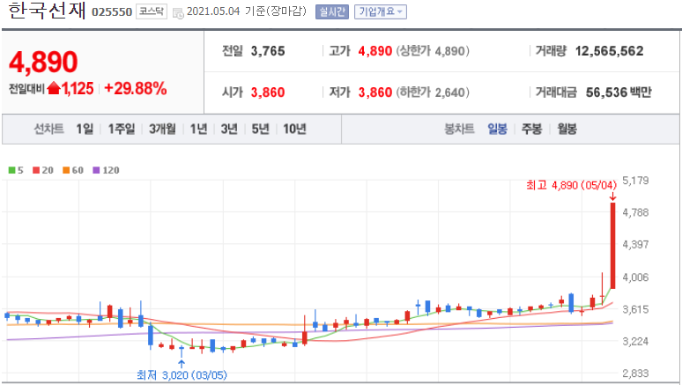The image size is (682, 385).
Task: Click the 전일 value 3,765
Action: click(x=268, y=51)
